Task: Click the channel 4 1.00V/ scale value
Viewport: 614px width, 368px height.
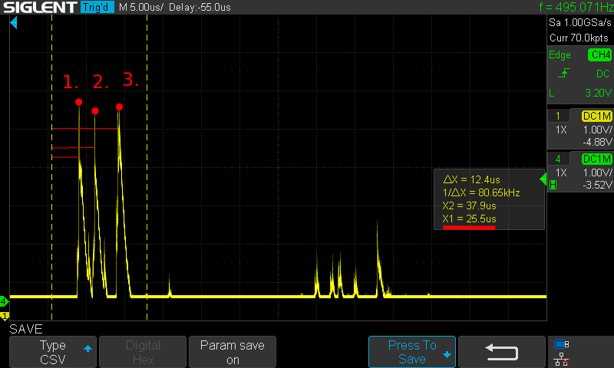Action: pos(597,172)
